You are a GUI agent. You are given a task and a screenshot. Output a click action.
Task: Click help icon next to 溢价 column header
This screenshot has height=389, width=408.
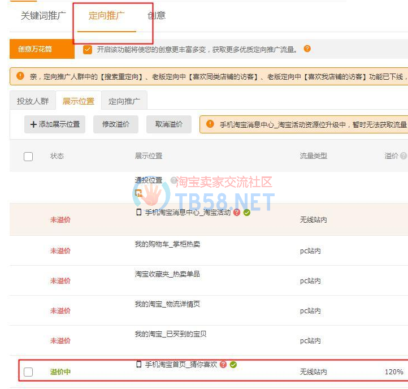(403, 156)
